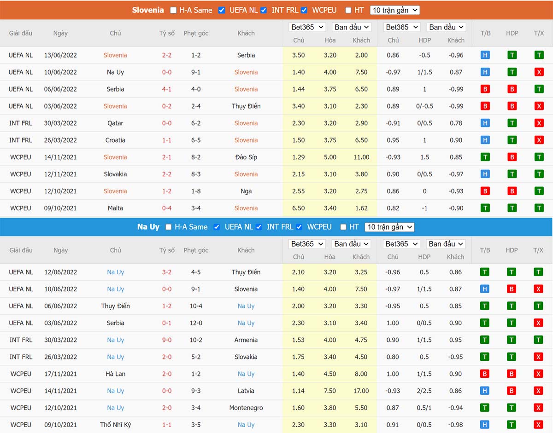Tick the HT checkbox in Slovenia header
Viewport: 553px width, 433px height.
[x=348, y=10]
